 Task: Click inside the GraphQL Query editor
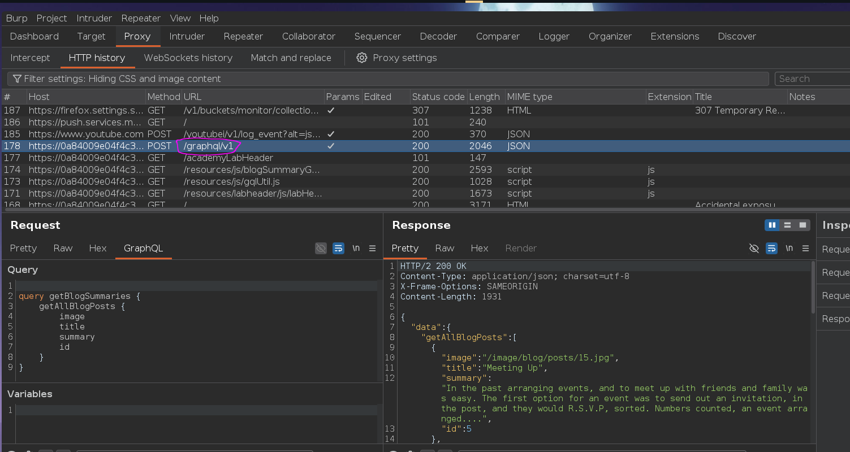click(x=196, y=330)
